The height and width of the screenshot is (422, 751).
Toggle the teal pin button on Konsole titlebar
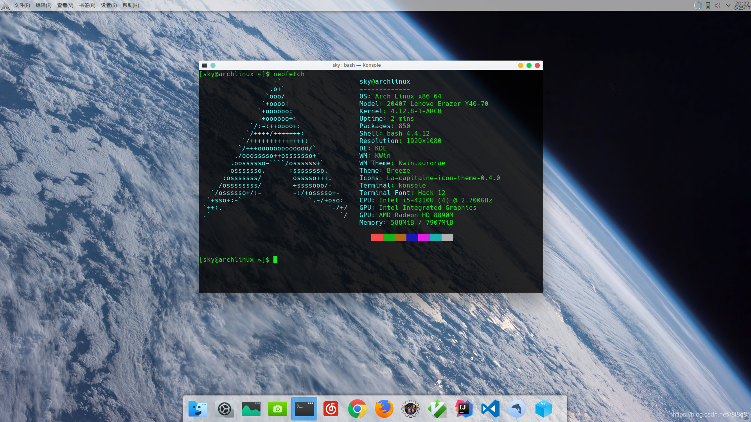213,65
